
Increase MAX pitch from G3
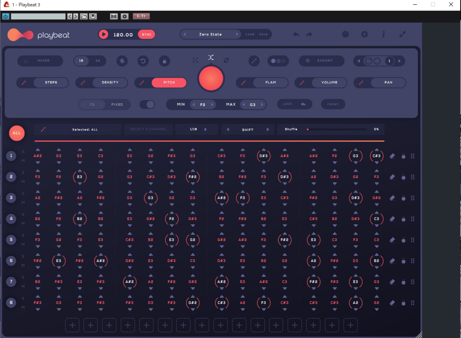point(262,104)
